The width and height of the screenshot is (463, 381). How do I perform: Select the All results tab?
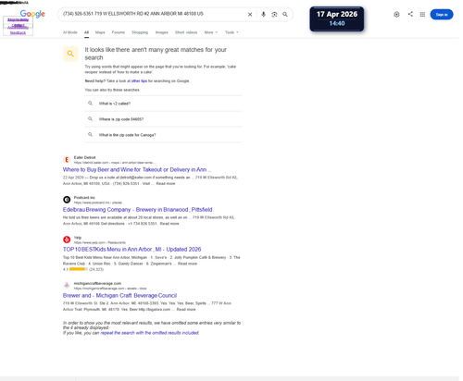point(86,32)
